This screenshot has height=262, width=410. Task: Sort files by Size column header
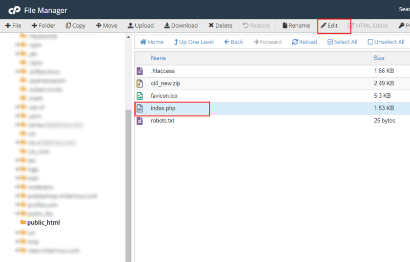point(379,58)
